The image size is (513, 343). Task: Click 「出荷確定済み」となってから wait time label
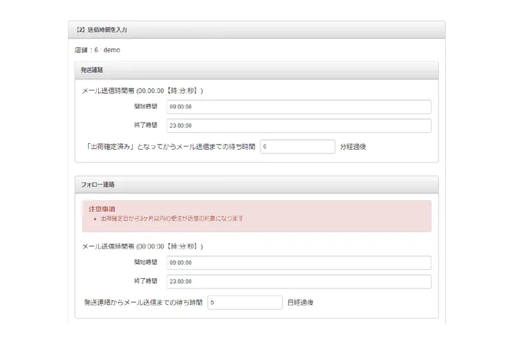170,146
